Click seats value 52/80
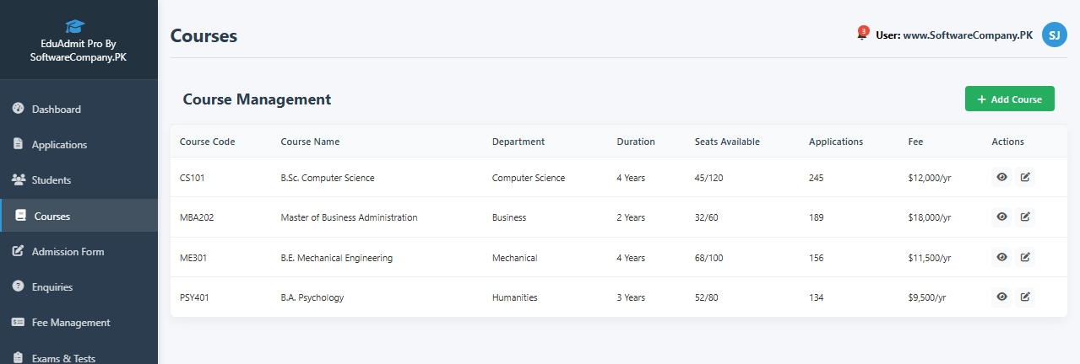Viewport: 1080px width, 364px height. [707, 297]
